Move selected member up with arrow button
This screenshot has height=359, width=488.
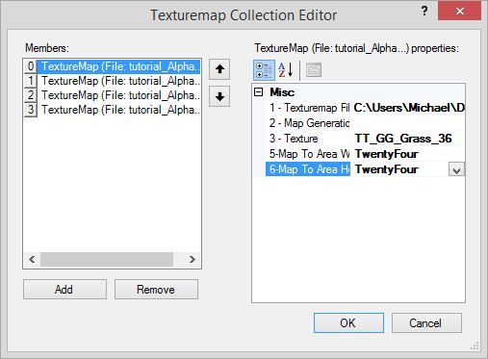click(x=219, y=69)
